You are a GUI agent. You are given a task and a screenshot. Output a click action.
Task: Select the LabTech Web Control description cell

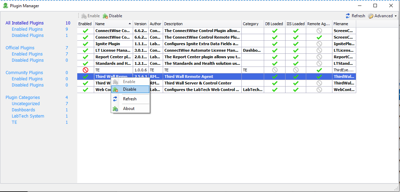[202, 90]
